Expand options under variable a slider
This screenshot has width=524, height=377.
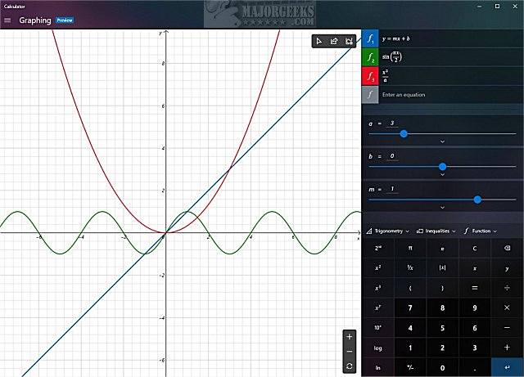[x=442, y=141]
